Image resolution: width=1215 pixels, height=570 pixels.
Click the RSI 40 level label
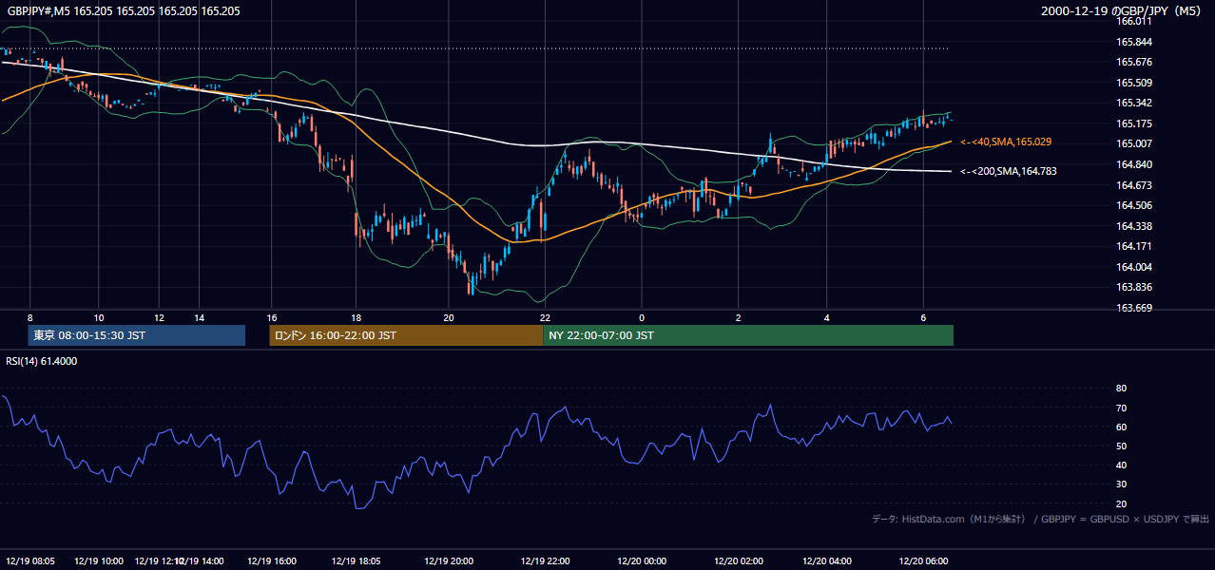tap(1121, 465)
